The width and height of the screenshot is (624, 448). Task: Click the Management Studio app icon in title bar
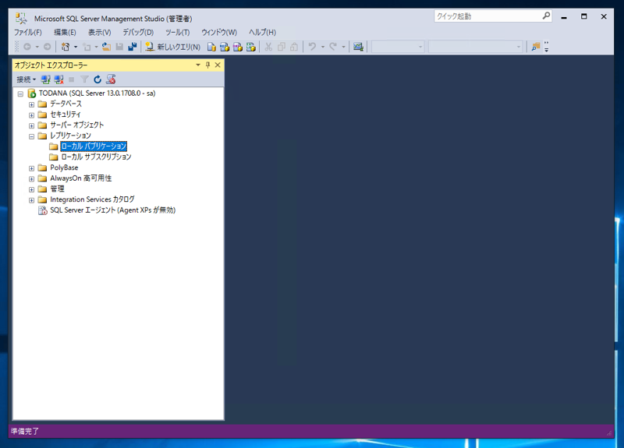(x=21, y=18)
